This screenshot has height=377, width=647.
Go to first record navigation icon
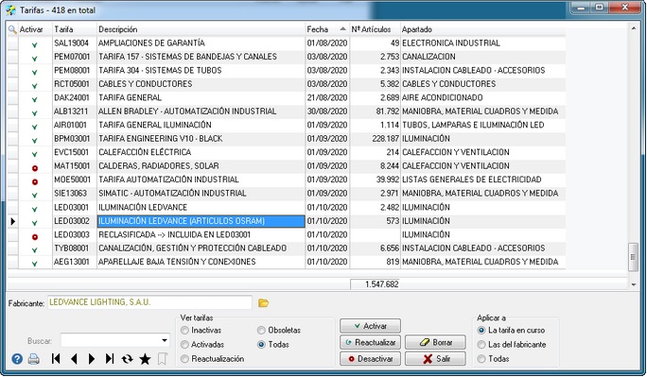pos(56,359)
